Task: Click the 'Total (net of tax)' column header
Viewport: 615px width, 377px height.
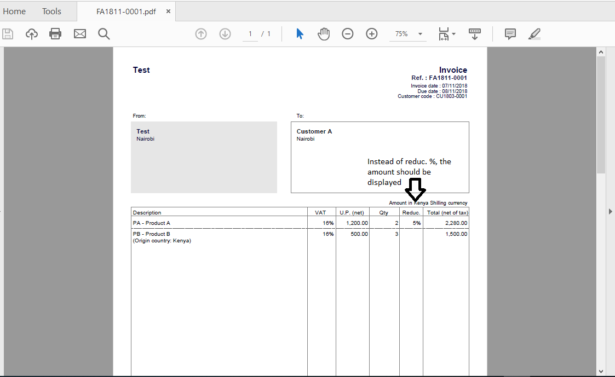Action: click(447, 213)
